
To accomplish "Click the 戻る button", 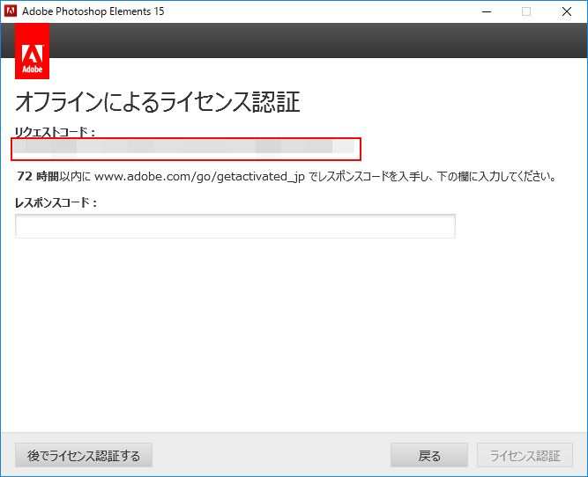I will point(429,455).
